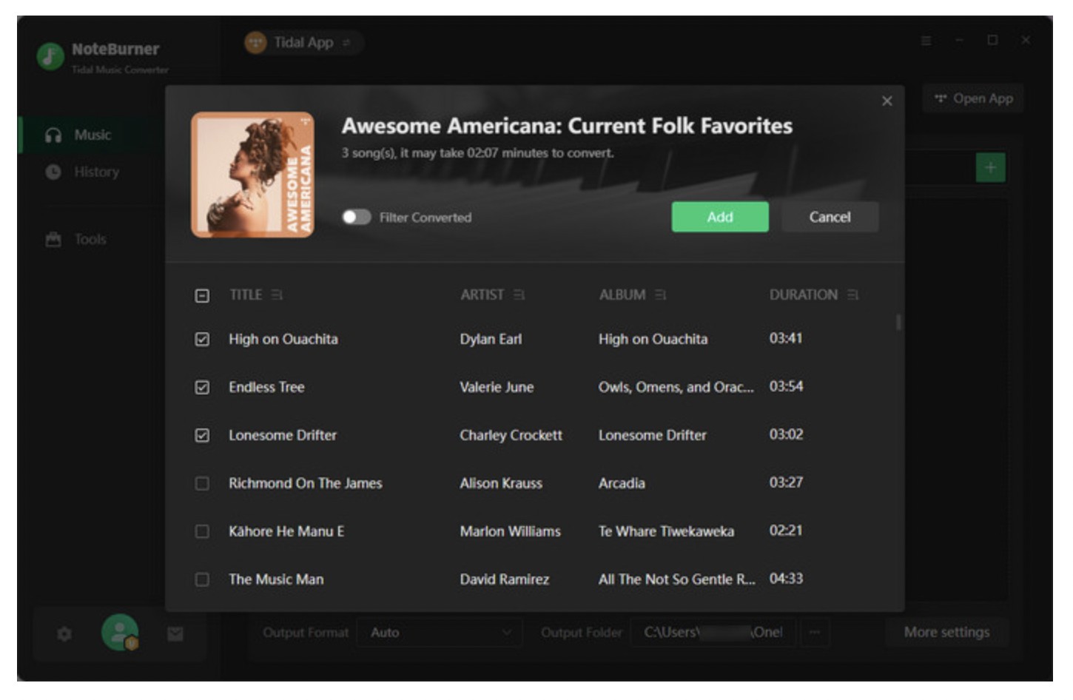The width and height of the screenshot is (1073, 700).
Task: Click the Music headphones icon
Action: (x=53, y=135)
